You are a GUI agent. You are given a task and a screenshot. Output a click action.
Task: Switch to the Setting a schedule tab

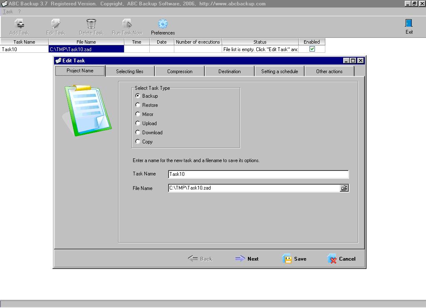(x=280, y=71)
